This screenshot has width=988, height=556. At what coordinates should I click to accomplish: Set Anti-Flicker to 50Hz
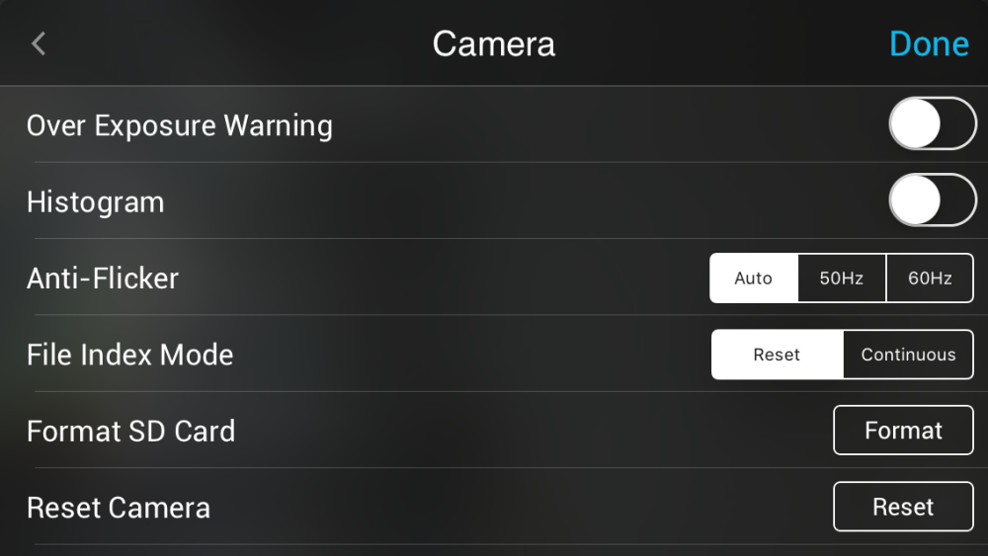pos(842,278)
